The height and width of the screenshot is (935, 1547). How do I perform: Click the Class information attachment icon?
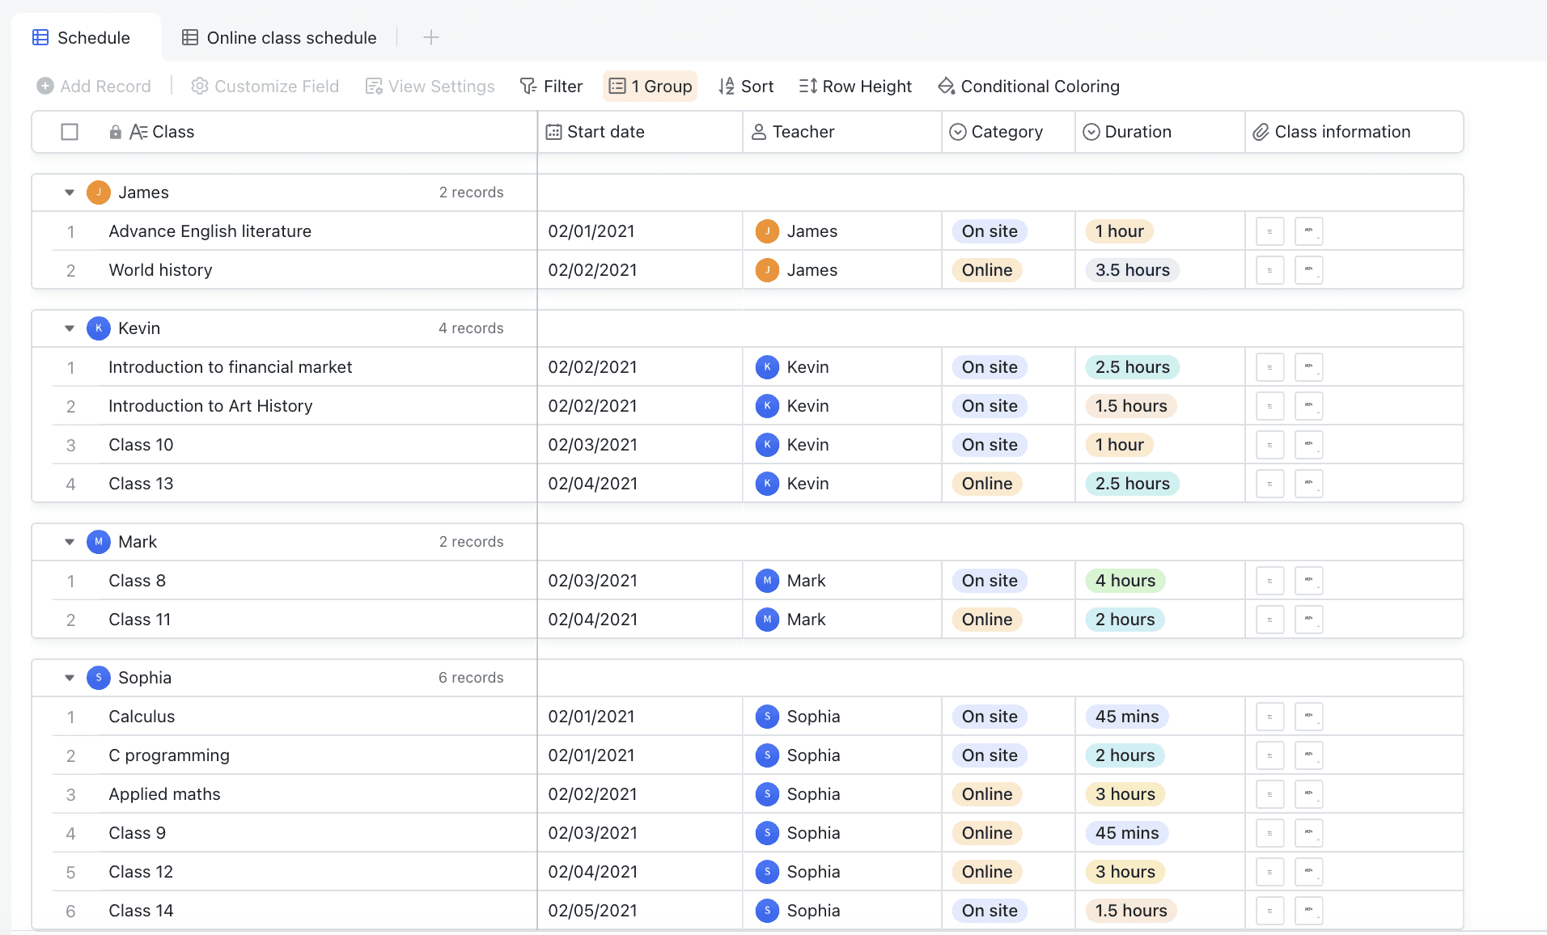1261,132
